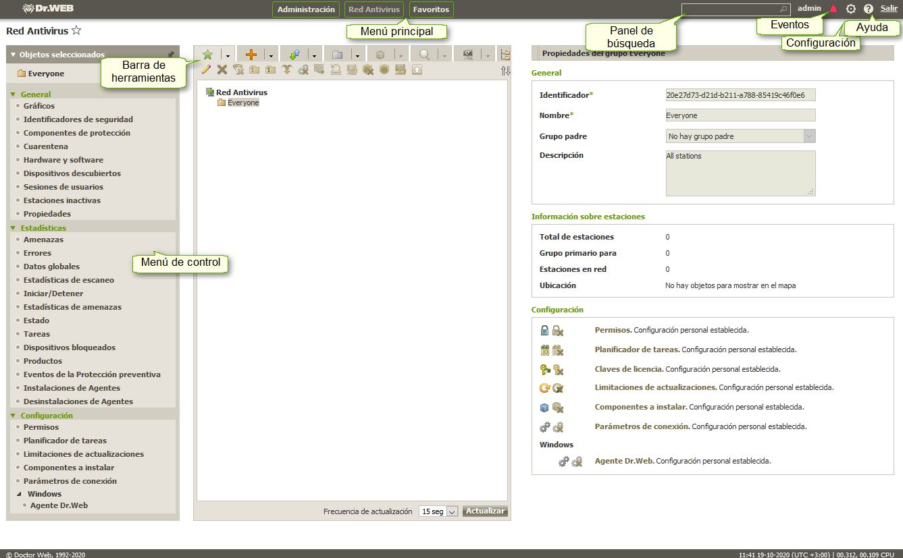Open the tree view settings icon
903x558 pixels.
pos(505,55)
